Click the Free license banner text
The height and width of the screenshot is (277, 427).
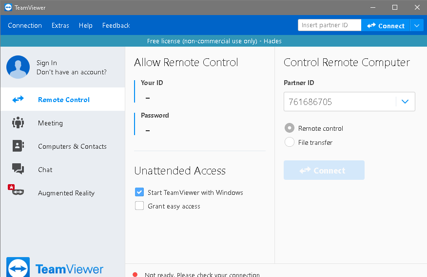(214, 41)
